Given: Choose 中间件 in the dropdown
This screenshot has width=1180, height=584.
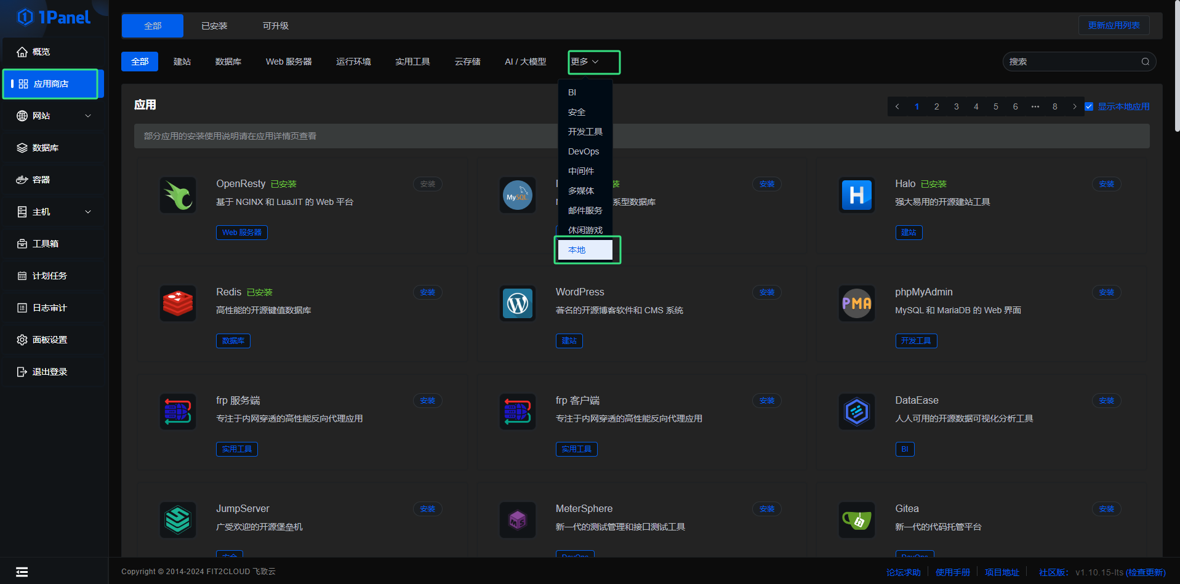Looking at the screenshot, I should click(x=585, y=171).
